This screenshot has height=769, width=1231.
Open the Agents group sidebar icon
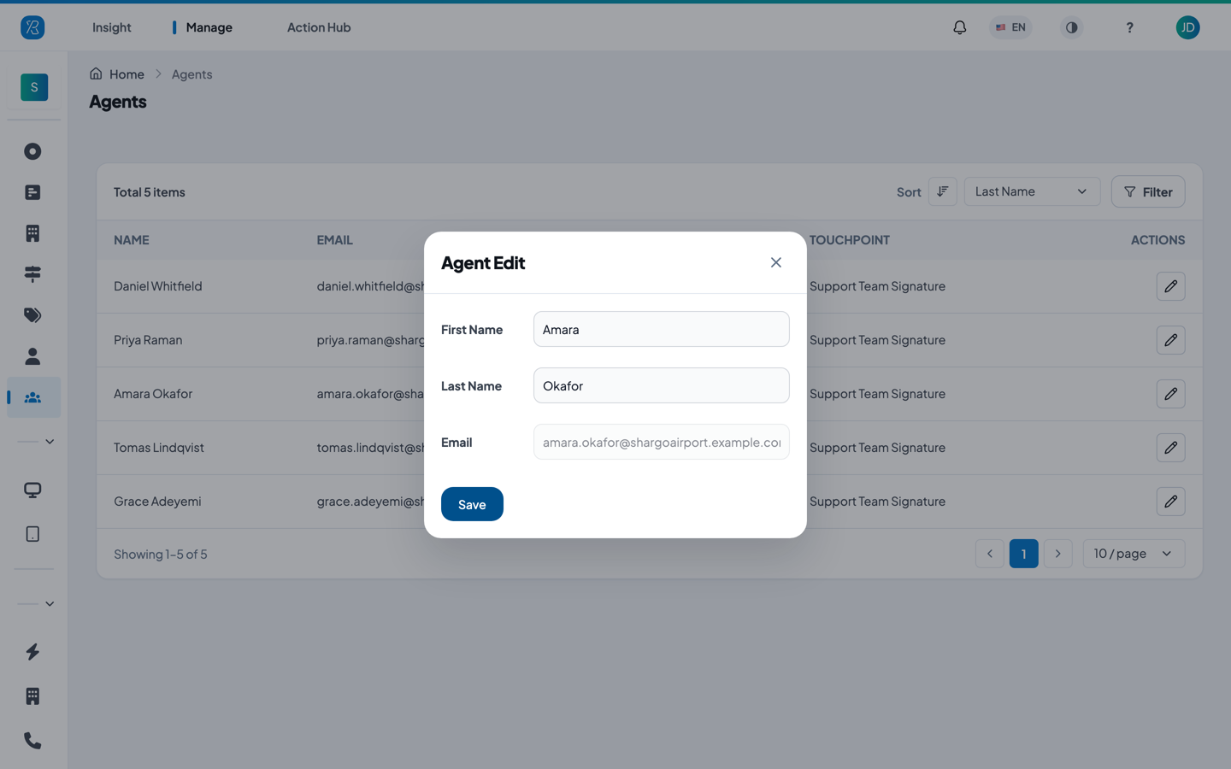pyautogui.click(x=33, y=397)
